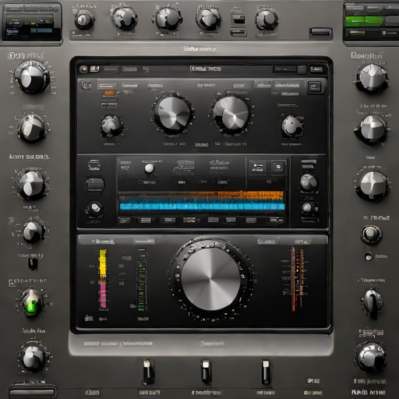This screenshot has height=399, width=399.
Task: Click the power icon at the left of the upper panel
Action: [87, 86]
